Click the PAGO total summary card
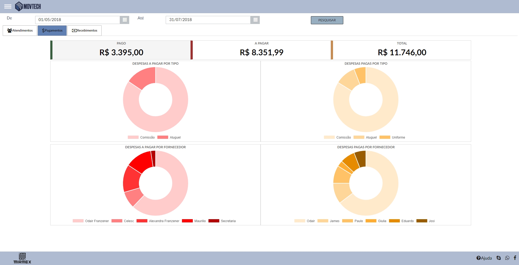The width and height of the screenshot is (519, 265). pyautogui.click(x=121, y=50)
